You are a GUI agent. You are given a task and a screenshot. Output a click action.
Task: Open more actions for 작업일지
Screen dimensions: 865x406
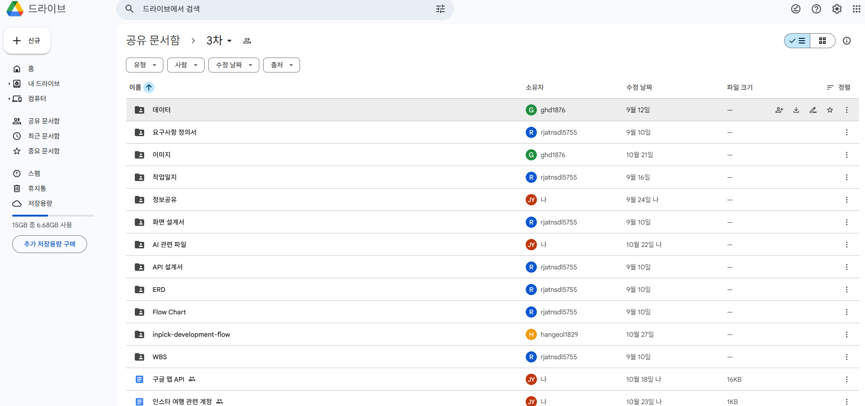pyautogui.click(x=847, y=177)
